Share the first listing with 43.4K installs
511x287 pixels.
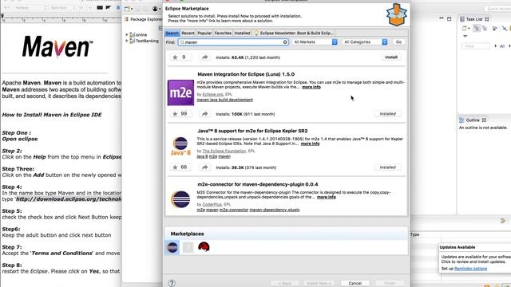click(x=204, y=57)
